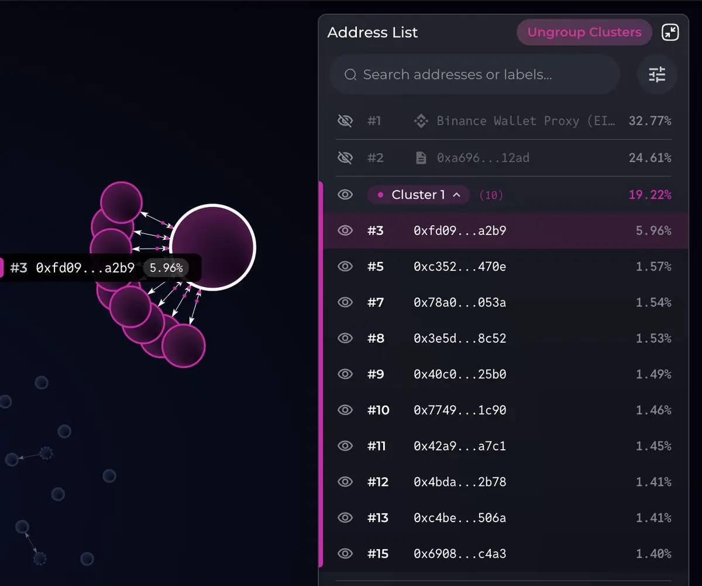
Task: Click the contract document icon on row #2
Action: pos(421,158)
